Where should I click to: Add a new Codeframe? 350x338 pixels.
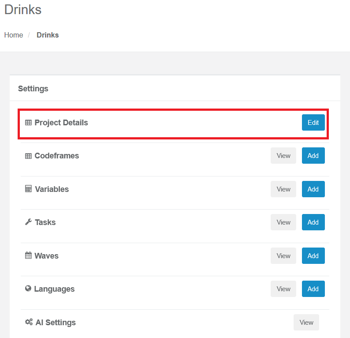coord(313,155)
